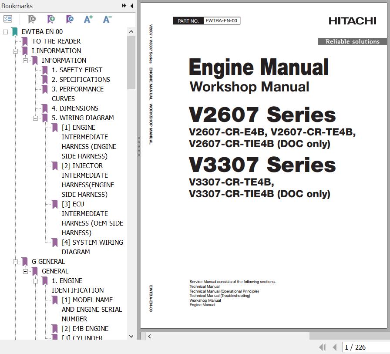
Task: Go to first page button
Action: point(323,347)
